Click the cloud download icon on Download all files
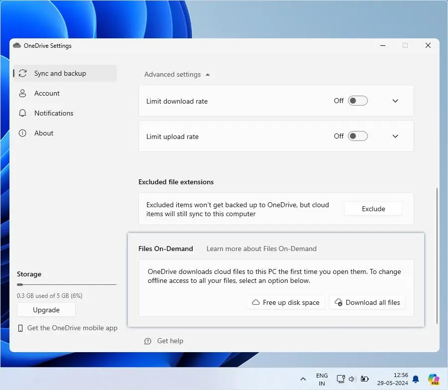 338,302
